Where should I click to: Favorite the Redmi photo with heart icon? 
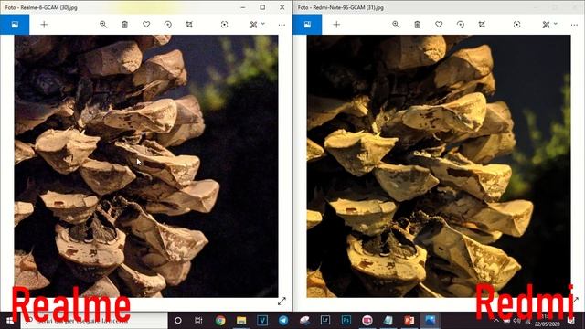[439, 25]
